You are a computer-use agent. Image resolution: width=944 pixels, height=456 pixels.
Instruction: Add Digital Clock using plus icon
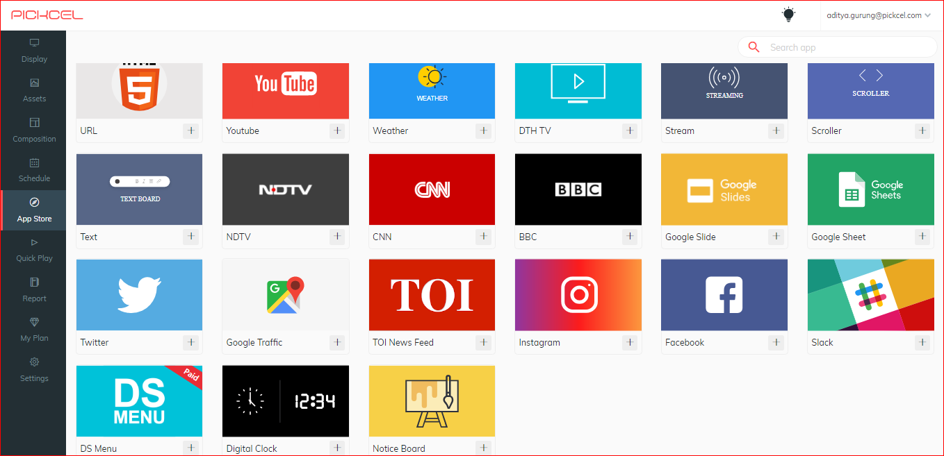(x=337, y=448)
